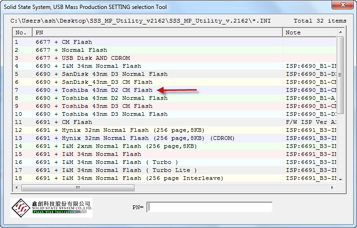
Task: Select row 15 '6691 + I&M 34nm Normal Flash'
Action: pos(175,154)
